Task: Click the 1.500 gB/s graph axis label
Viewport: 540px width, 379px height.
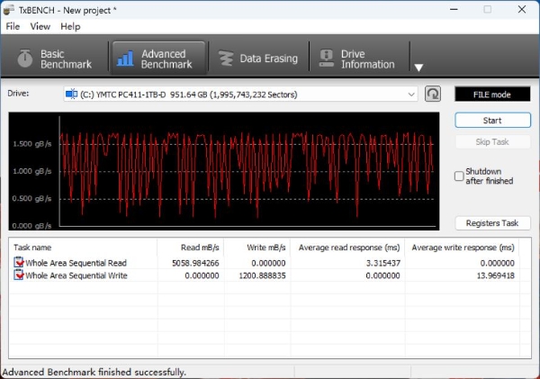Action: 32,144
